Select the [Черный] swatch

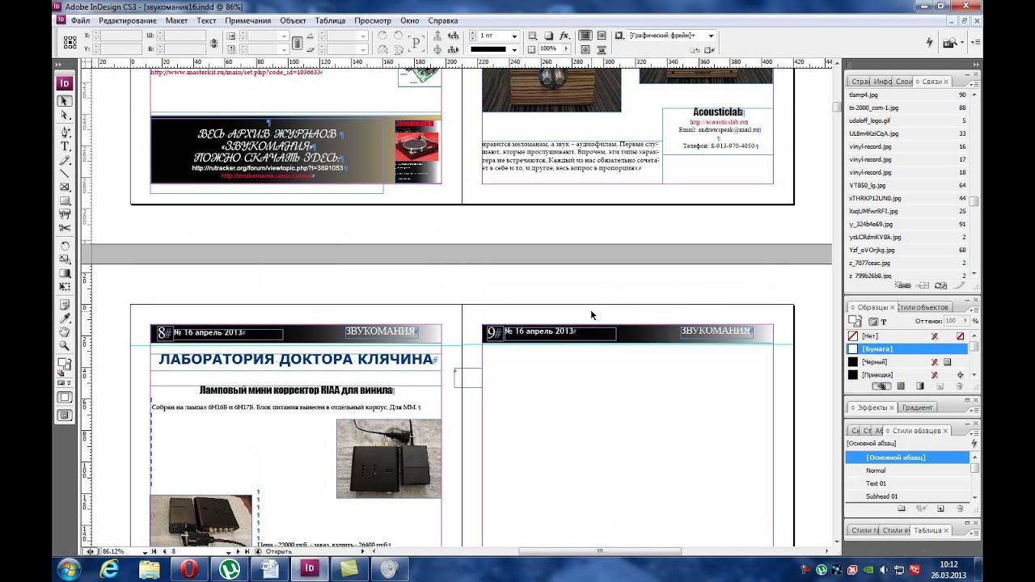tap(907, 362)
